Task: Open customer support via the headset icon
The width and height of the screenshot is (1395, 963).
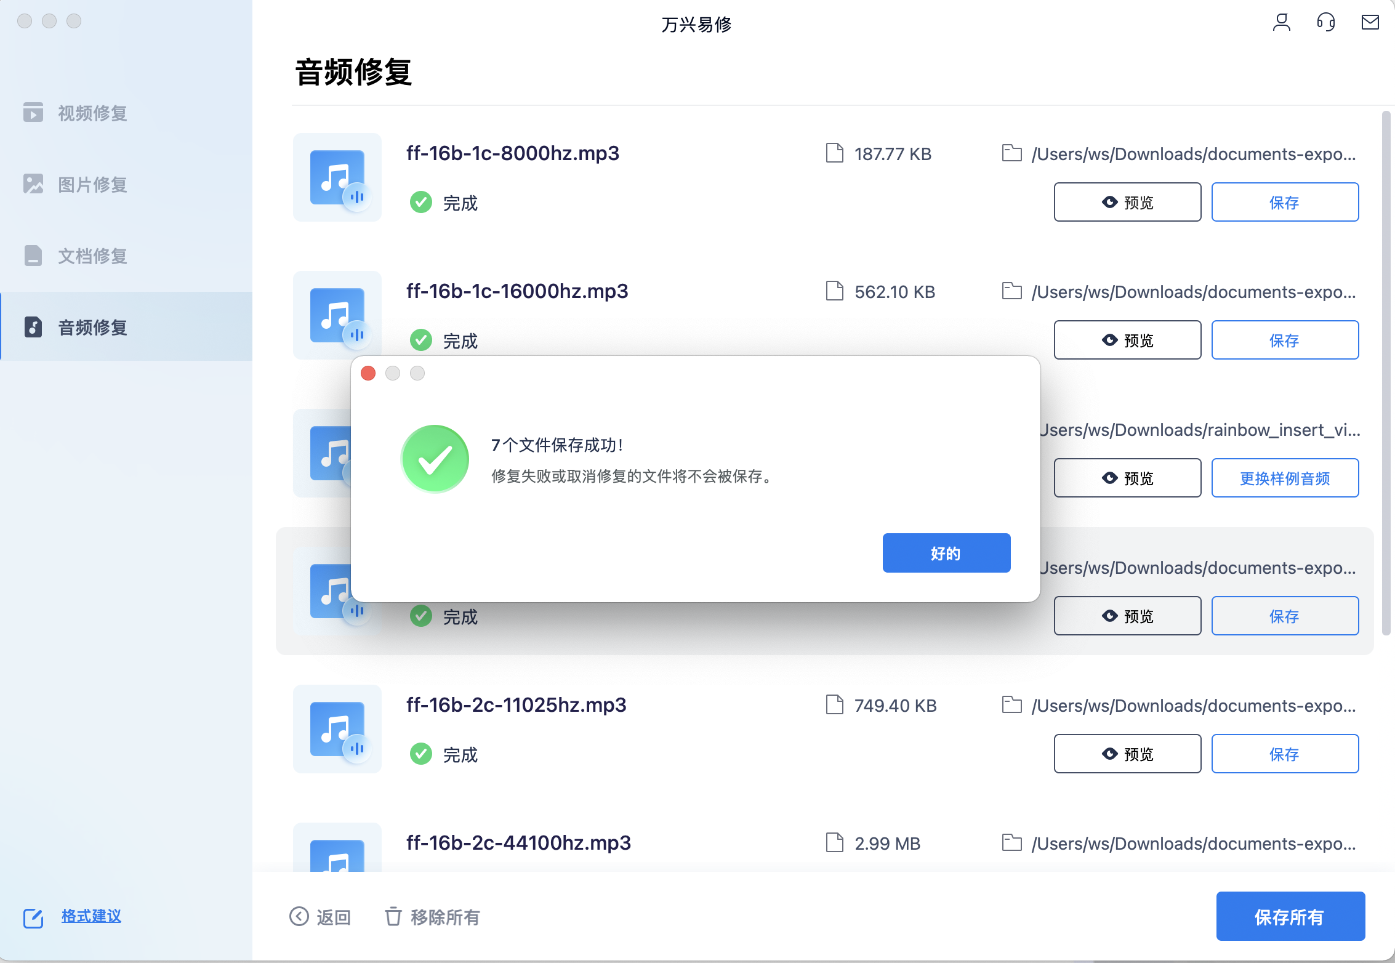Action: tap(1325, 23)
